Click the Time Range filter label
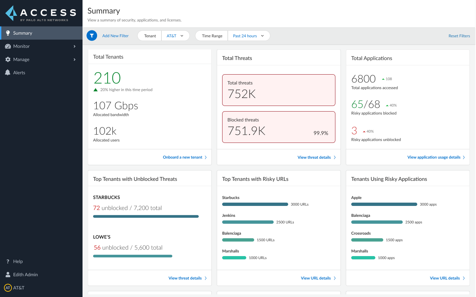This screenshot has height=297, width=476. (212, 36)
